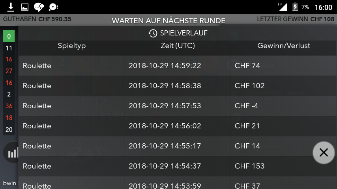The height and width of the screenshot is (189, 337).
Task: Open the chat bubbles notification icon
Action: coord(39,7)
